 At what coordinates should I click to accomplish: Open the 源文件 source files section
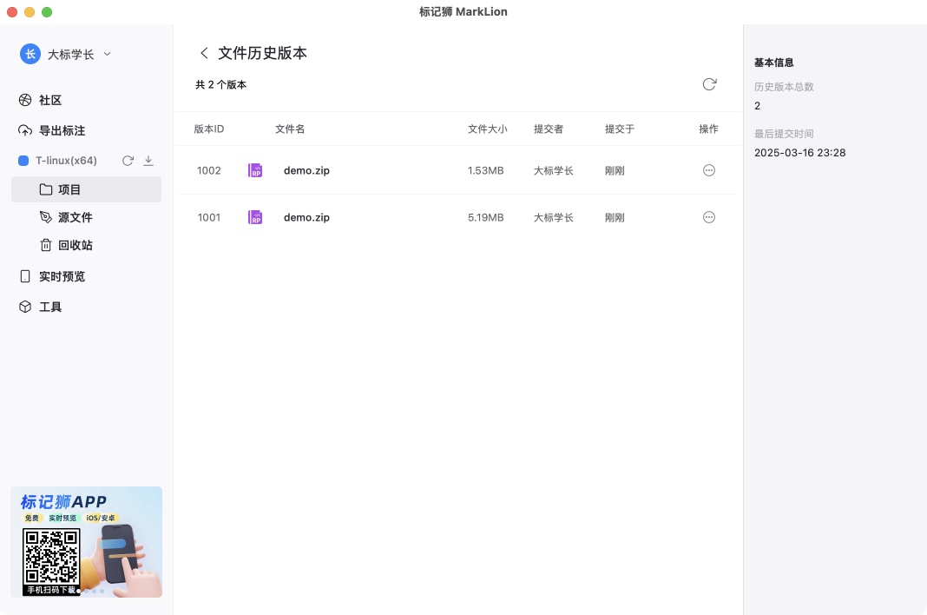76,216
